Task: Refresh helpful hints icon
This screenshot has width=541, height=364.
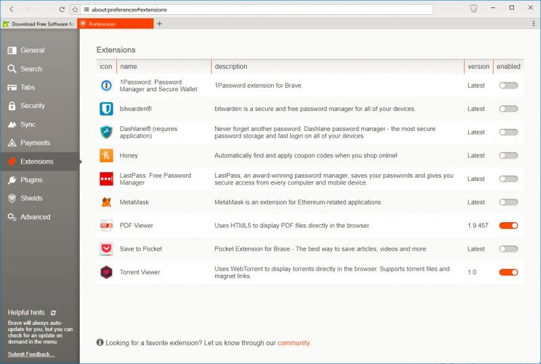Action: point(53,313)
